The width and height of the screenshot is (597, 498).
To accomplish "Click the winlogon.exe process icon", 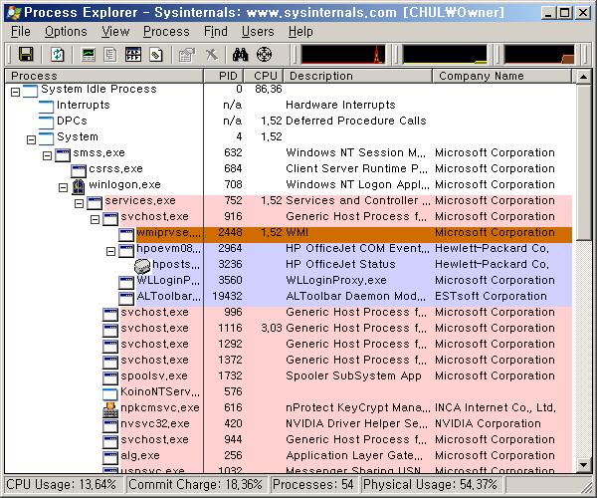I will [x=79, y=186].
